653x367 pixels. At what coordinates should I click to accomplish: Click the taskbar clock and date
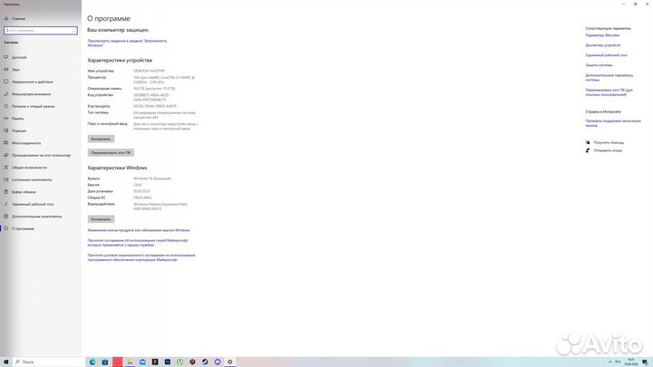[x=631, y=362]
